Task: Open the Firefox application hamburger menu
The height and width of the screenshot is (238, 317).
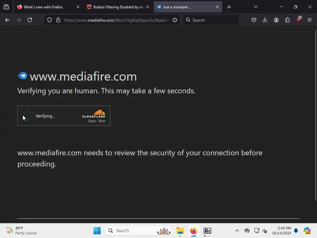Action: click(x=310, y=20)
